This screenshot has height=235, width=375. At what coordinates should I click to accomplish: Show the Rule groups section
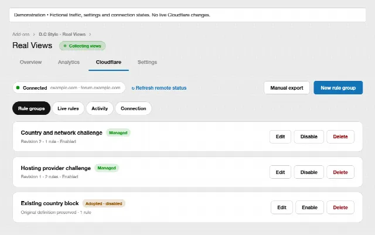31,108
